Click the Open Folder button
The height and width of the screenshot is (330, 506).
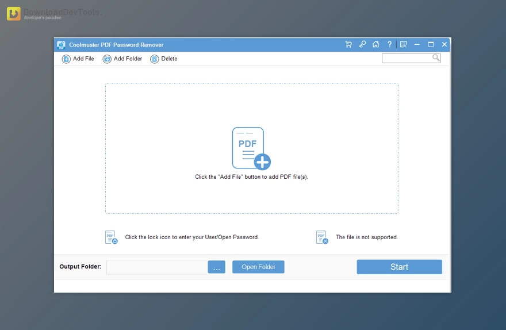[258, 267]
